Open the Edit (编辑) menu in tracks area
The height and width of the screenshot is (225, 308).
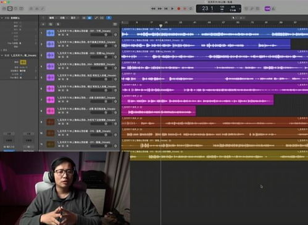click(52, 18)
